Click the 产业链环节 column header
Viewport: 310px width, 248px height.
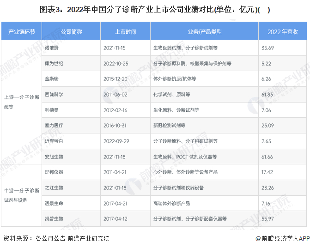(x=22, y=31)
